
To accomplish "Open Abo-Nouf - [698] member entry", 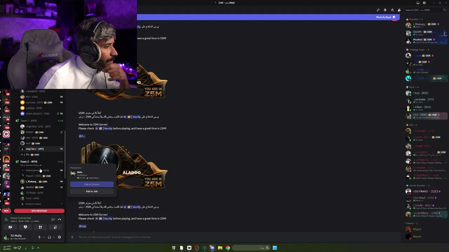I will tap(425, 199).
